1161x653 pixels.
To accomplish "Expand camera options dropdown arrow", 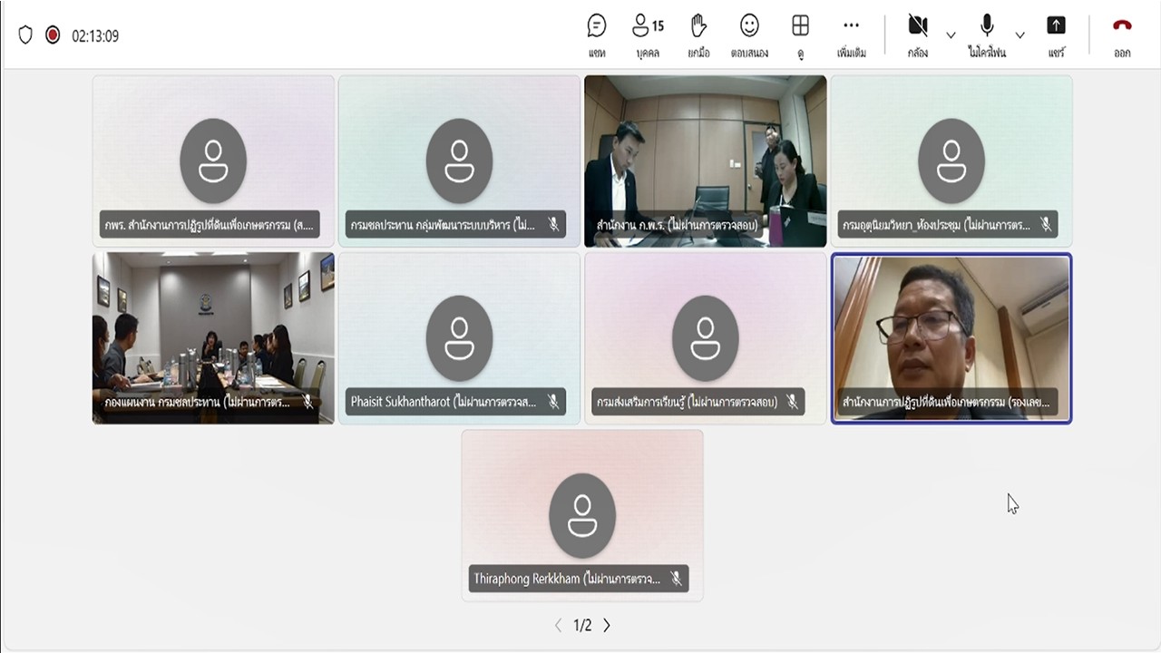I will click(x=951, y=35).
